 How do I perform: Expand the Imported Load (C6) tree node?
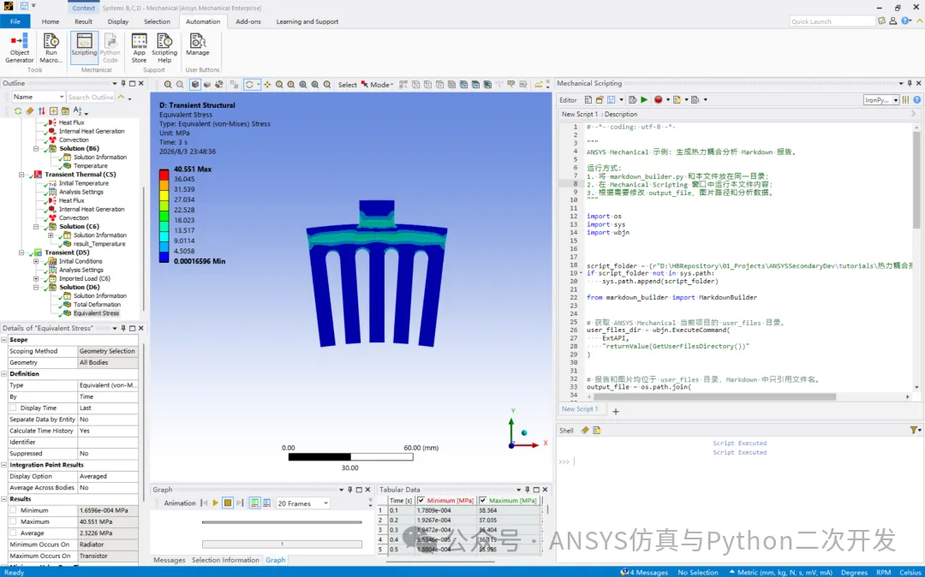click(36, 279)
